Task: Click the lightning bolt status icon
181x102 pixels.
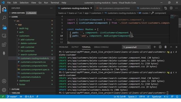Action: 37,97
